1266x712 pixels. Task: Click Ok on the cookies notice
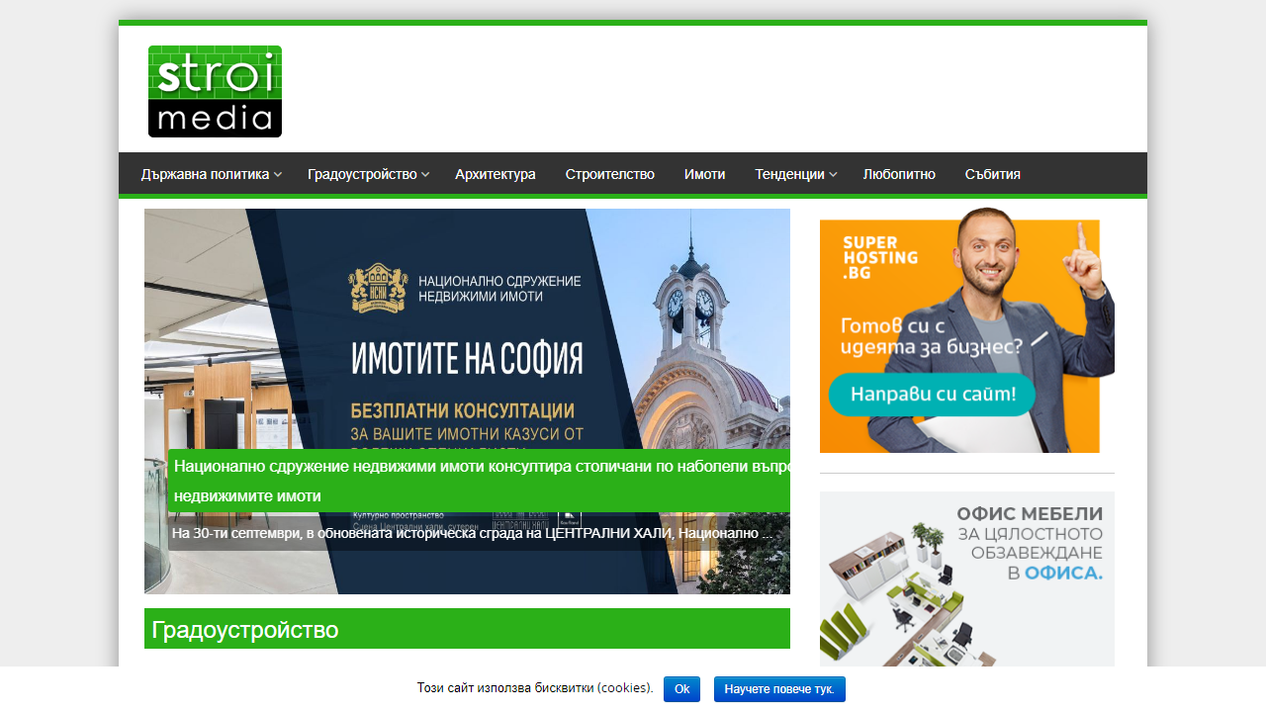[681, 689]
